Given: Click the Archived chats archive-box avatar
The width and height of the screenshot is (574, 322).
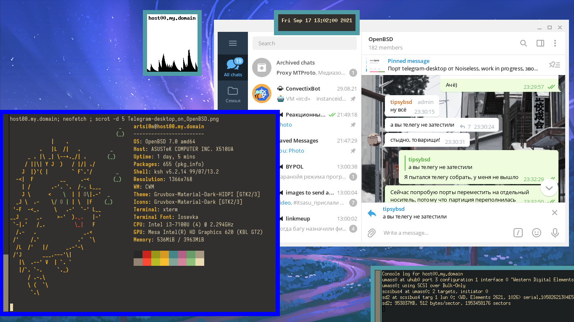Looking at the screenshot, I should [x=262, y=68].
